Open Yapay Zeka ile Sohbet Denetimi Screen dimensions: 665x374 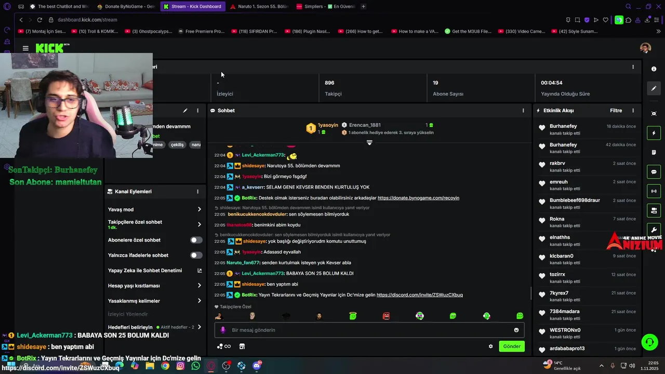[155, 271]
